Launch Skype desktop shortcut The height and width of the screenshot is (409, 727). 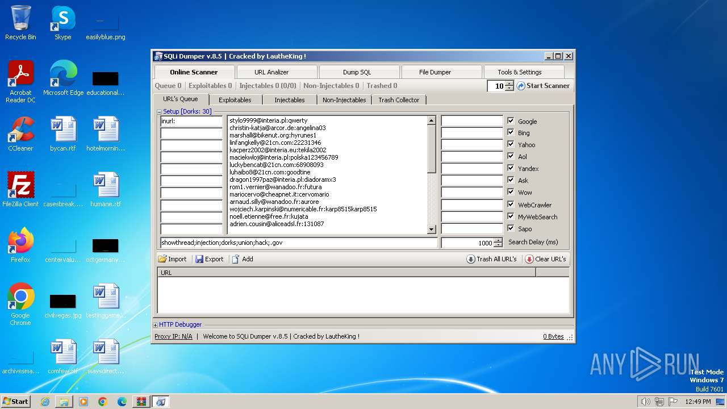pos(62,23)
